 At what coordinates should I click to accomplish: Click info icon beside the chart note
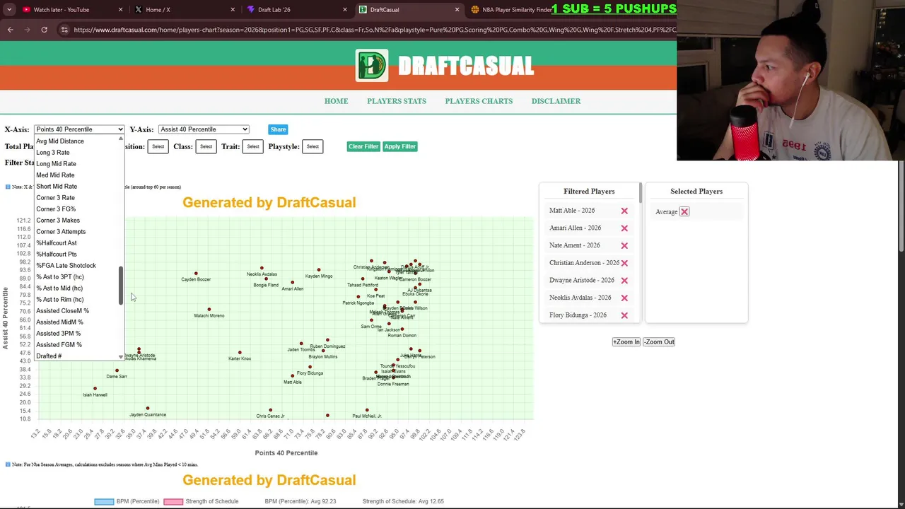point(8,187)
